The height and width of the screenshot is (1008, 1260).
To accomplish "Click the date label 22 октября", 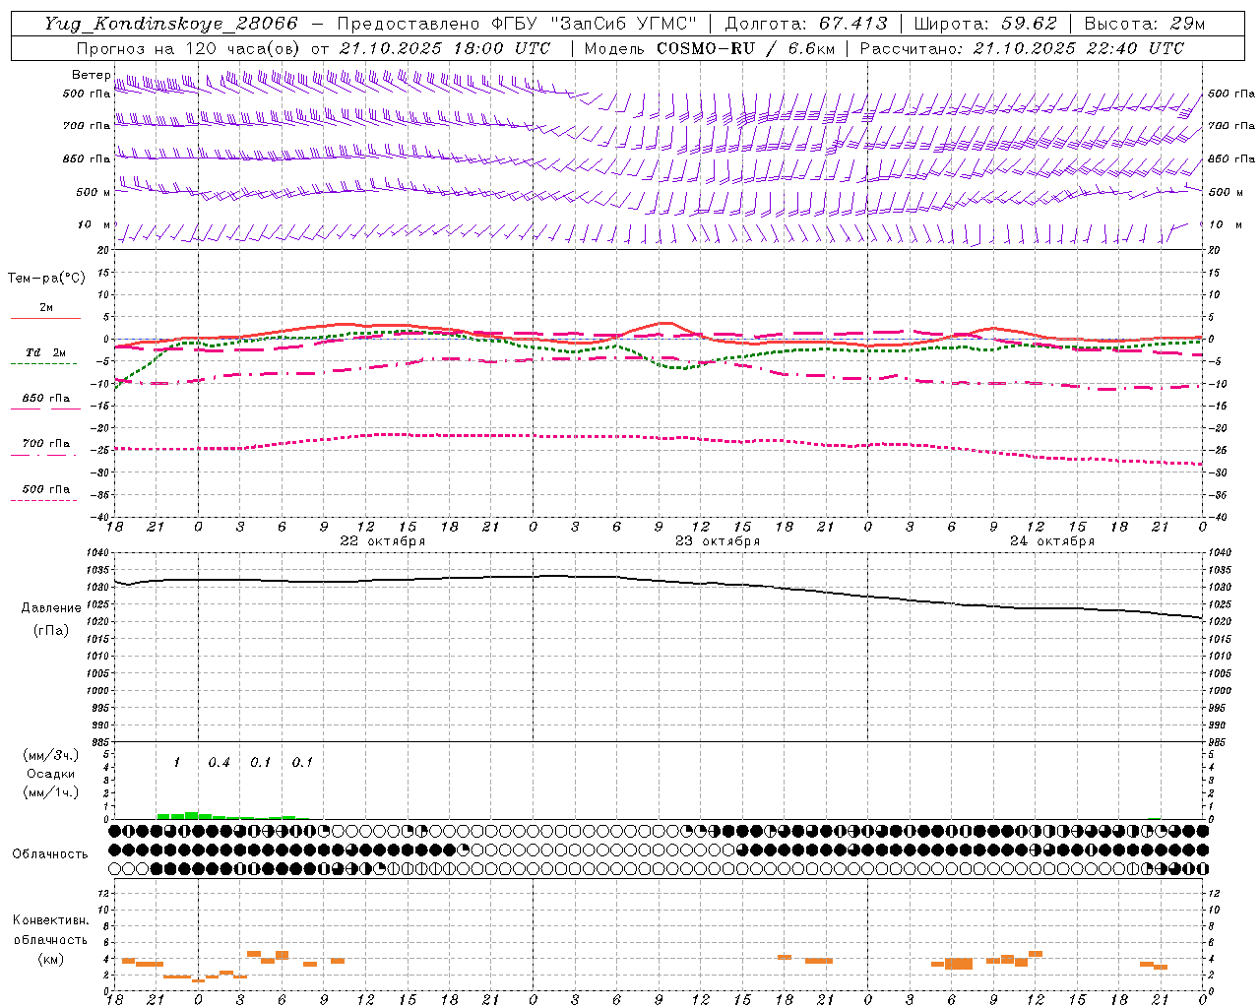I will click(x=383, y=541).
